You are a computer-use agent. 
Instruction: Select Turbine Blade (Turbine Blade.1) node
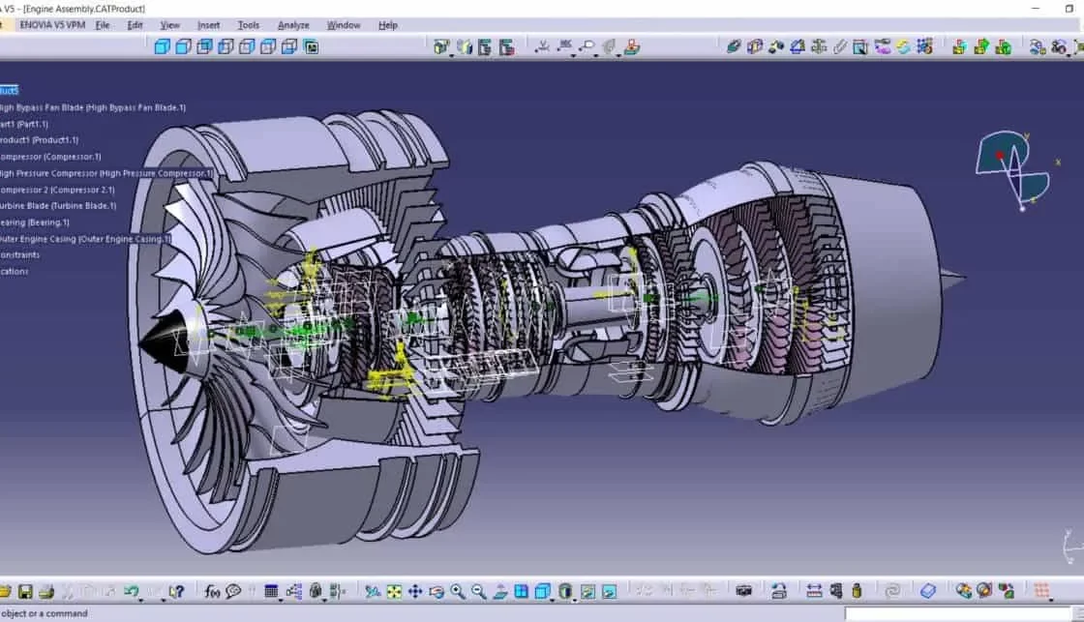[58, 206]
